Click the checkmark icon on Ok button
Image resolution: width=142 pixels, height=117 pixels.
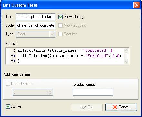[84, 107]
